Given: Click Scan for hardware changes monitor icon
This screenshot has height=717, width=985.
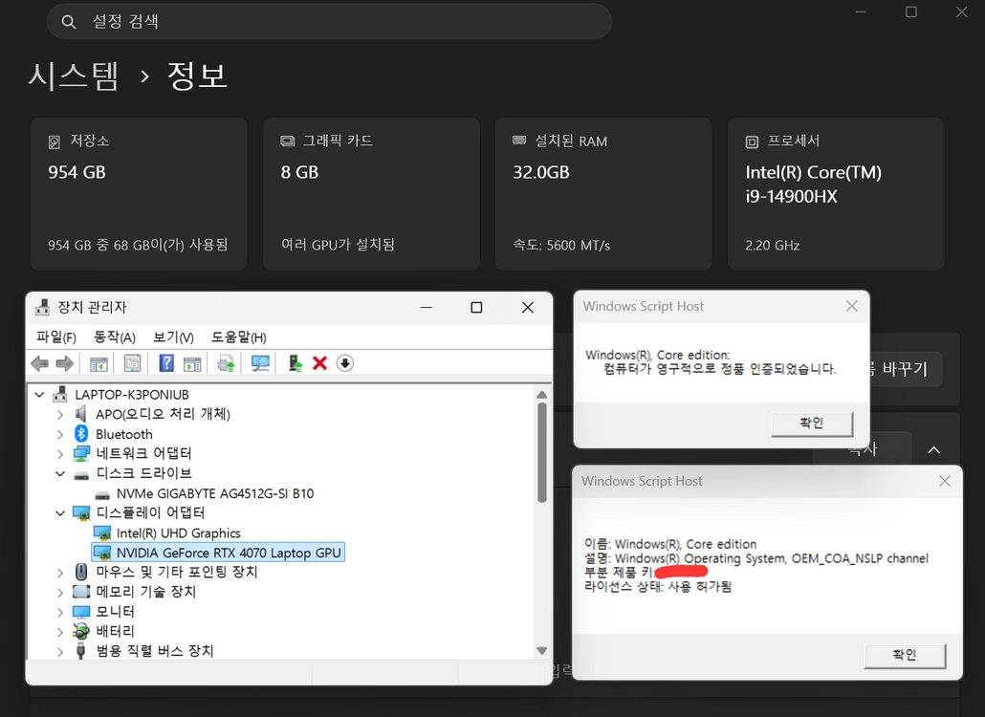Looking at the screenshot, I should [259, 363].
